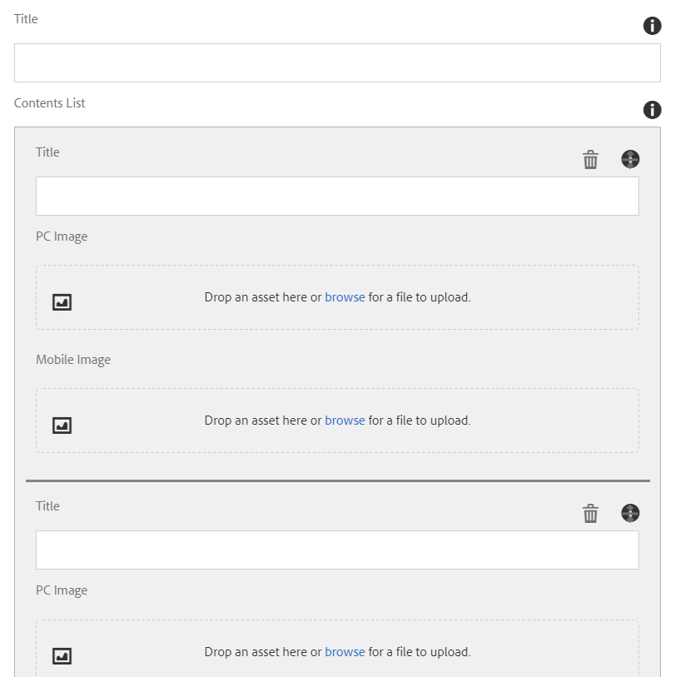The image size is (695, 677).
Task: Delete the second Contents List item
Action: [x=590, y=513]
